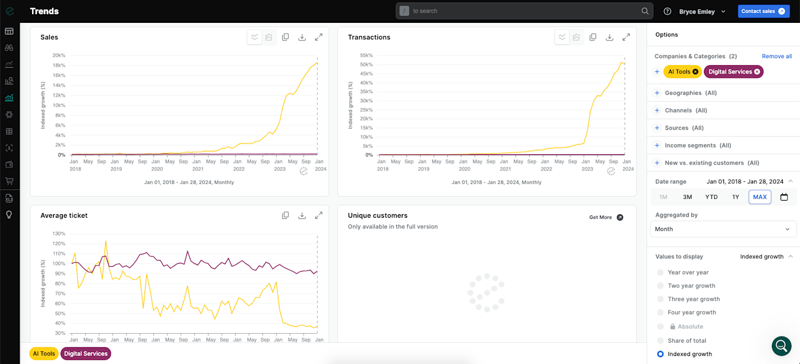Click the Remove all link
This screenshot has height=364, width=800.
click(x=777, y=57)
